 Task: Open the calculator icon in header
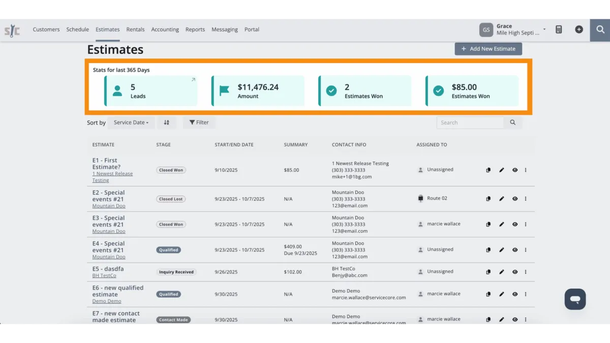coord(559,29)
